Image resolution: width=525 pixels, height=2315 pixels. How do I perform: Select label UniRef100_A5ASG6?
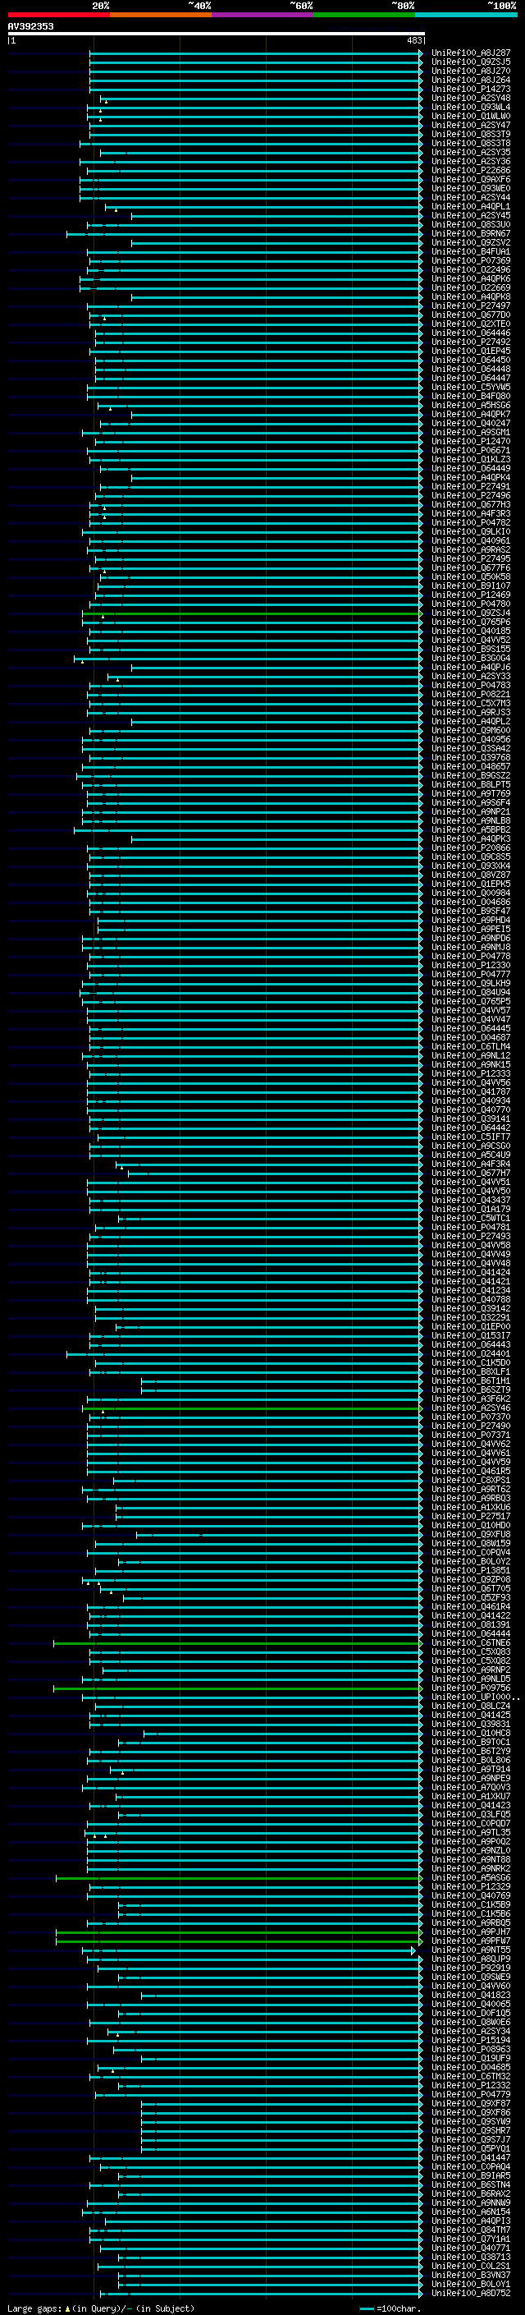click(471, 1877)
